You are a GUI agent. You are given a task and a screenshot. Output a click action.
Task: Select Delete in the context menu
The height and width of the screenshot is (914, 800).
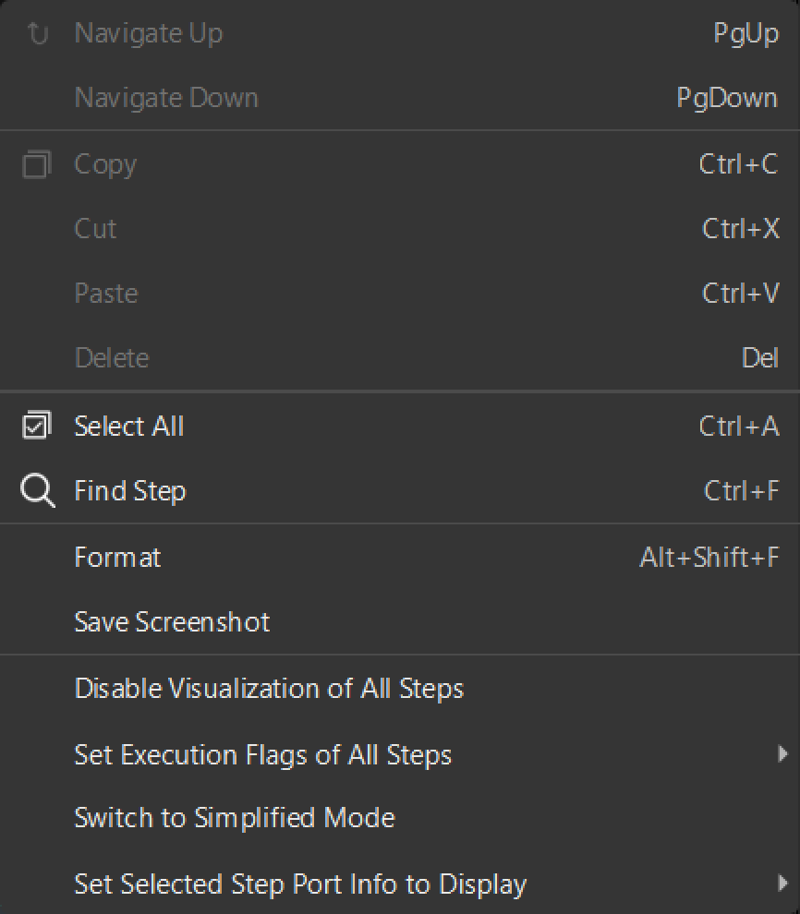(x=111, y=357)
